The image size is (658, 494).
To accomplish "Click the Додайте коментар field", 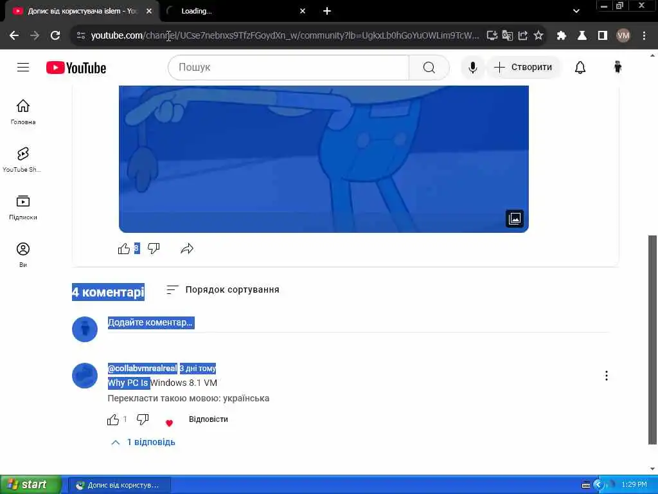I will 358,323.
